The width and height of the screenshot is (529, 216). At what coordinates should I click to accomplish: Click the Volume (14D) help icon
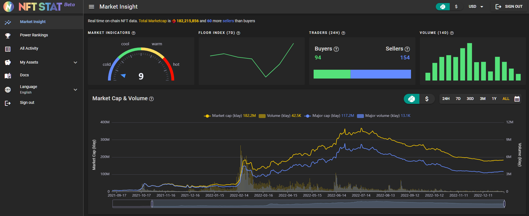(452, 33)
